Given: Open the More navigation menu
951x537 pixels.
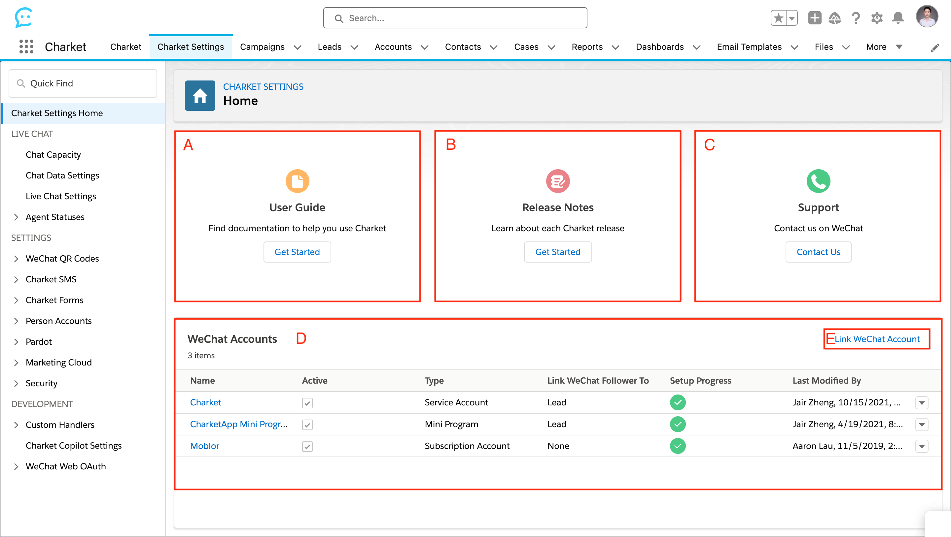Looking at the screenshot, I should tap(884, 47).
